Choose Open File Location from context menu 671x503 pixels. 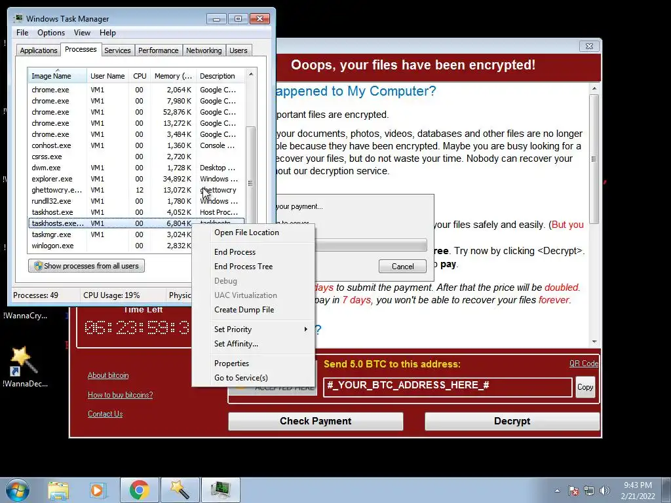point(254,233)
